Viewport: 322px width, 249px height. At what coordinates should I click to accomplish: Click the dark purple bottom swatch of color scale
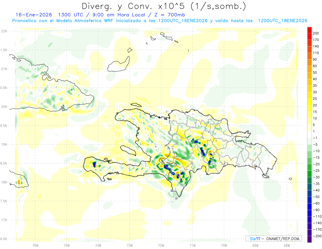tap(309, 239)
